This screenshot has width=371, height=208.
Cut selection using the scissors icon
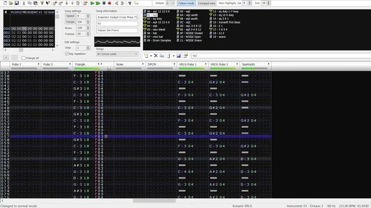click(24, 3)
